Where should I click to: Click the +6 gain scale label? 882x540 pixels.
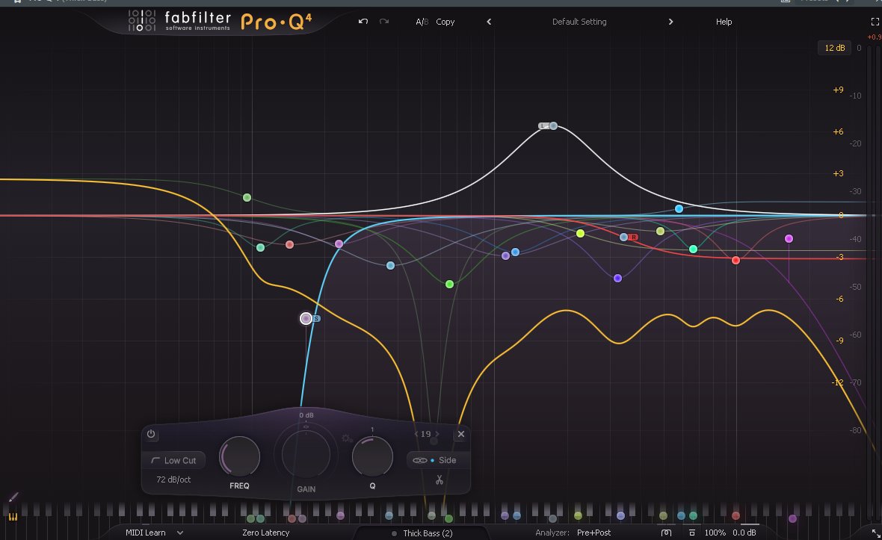tap(838, 131)
